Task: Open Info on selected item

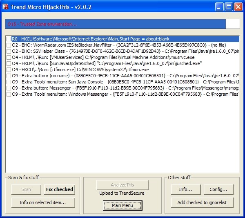Action: pos(43,202)
